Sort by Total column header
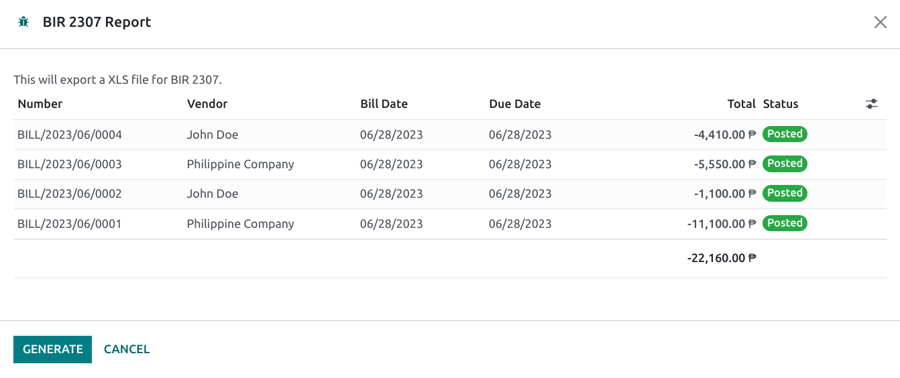 point(741,104)
